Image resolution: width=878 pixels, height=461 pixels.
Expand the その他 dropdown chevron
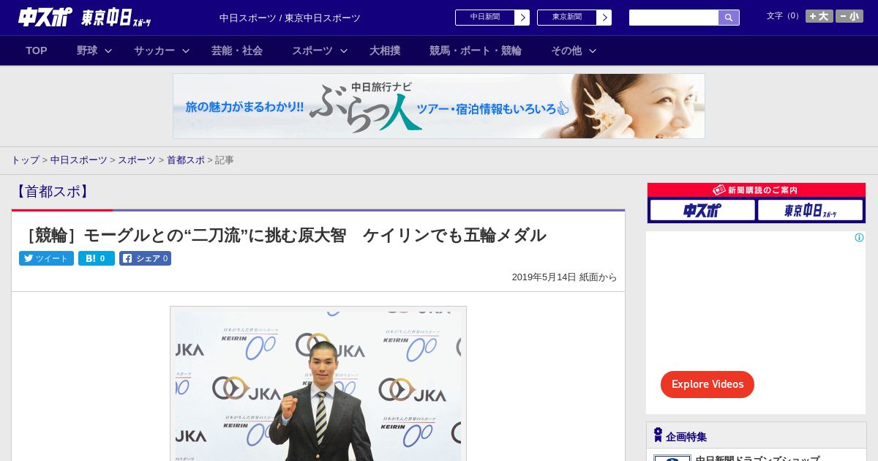[x=593, y=50]
